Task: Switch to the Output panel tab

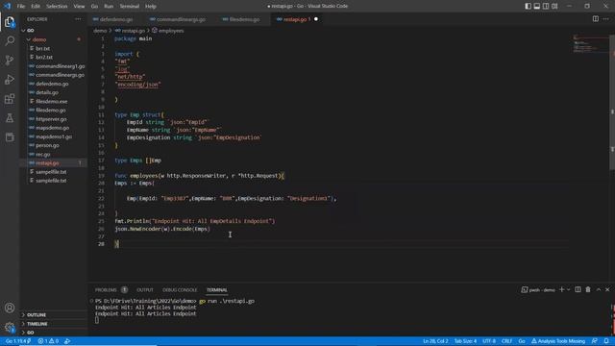Action: coord(145,290)
